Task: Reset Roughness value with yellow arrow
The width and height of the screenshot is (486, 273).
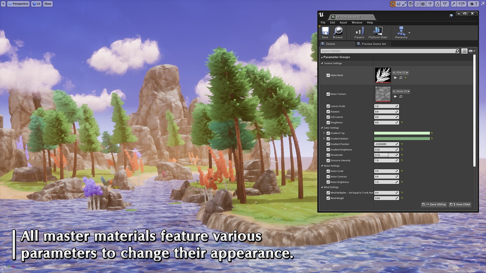Action: tap(402, 122)
